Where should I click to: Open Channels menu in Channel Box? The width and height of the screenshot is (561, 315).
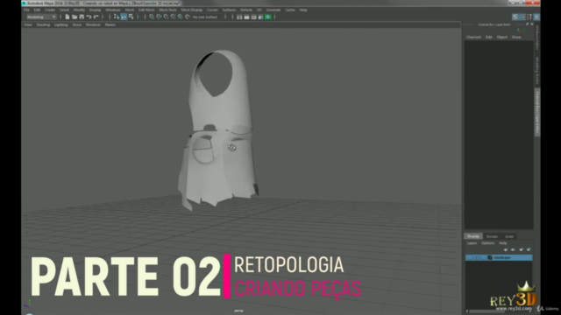click(x=473, y=37)
